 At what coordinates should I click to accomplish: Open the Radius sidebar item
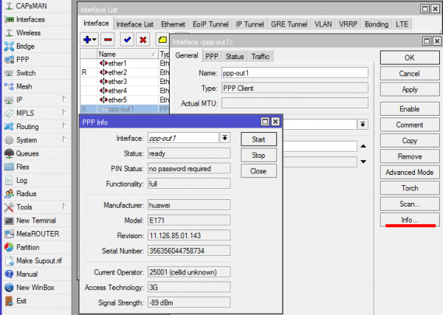[x=26, y=193]
